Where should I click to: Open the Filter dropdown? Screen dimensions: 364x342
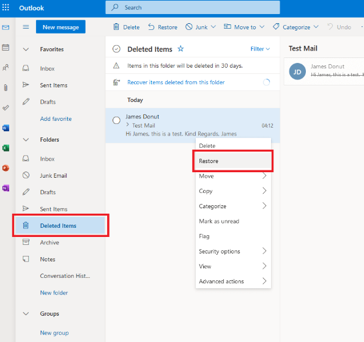260,49
